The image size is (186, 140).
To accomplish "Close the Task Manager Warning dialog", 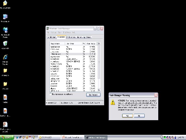I will pos(156,95).
